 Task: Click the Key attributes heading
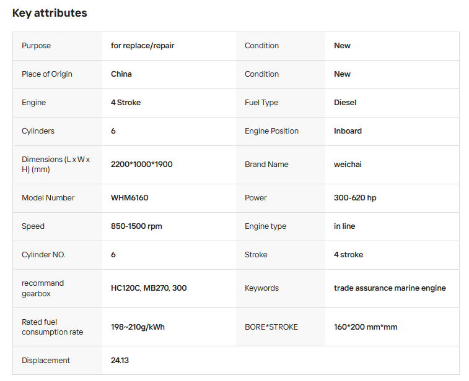click(50, 13)
